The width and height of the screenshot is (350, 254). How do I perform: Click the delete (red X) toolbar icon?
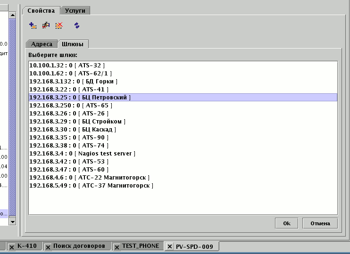(x=59, y=25)
